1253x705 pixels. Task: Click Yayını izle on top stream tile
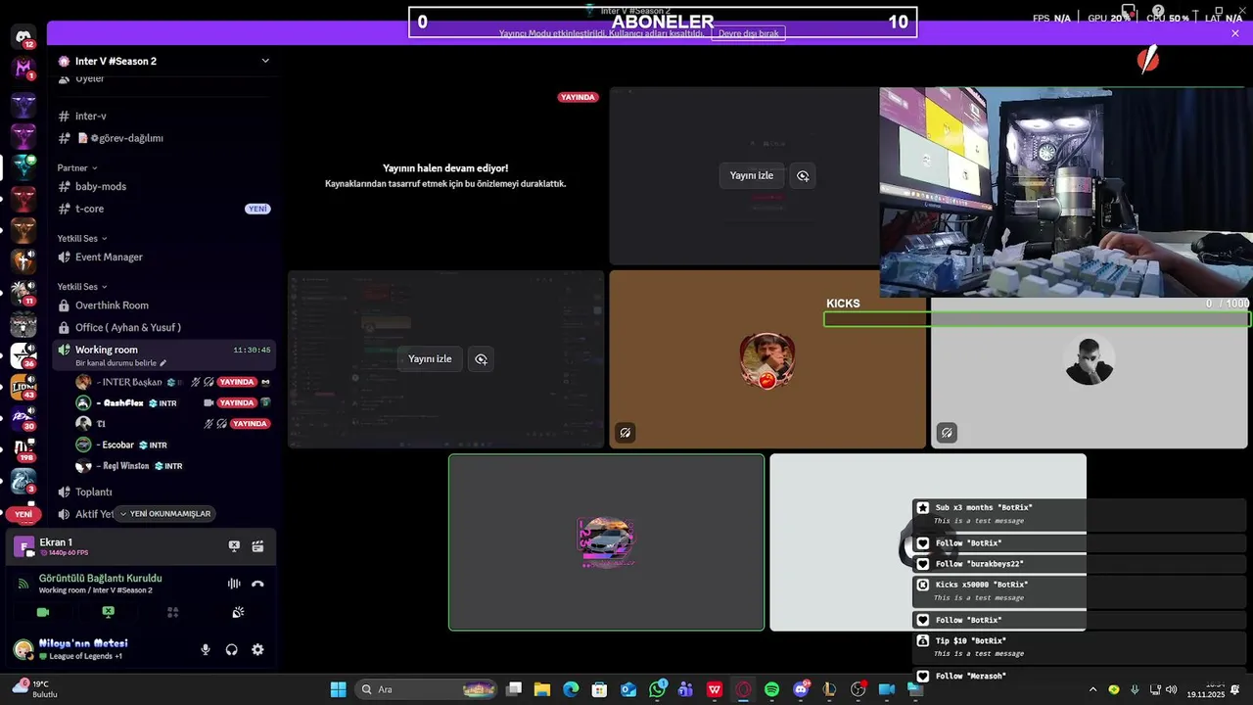pos(752,176)
